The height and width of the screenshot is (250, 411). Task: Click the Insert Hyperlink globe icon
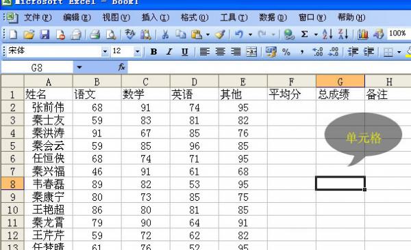289,34
